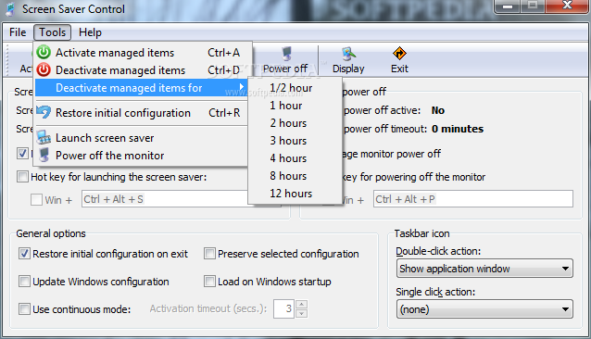Screen dimensions: 591x339
Task: Deactivate for 1 hour
Action: click(x=295, y=106)
